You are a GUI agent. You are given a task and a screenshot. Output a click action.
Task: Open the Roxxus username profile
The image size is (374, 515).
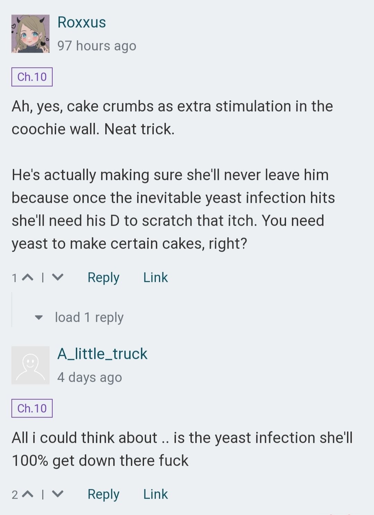click(x=82, y=22)
